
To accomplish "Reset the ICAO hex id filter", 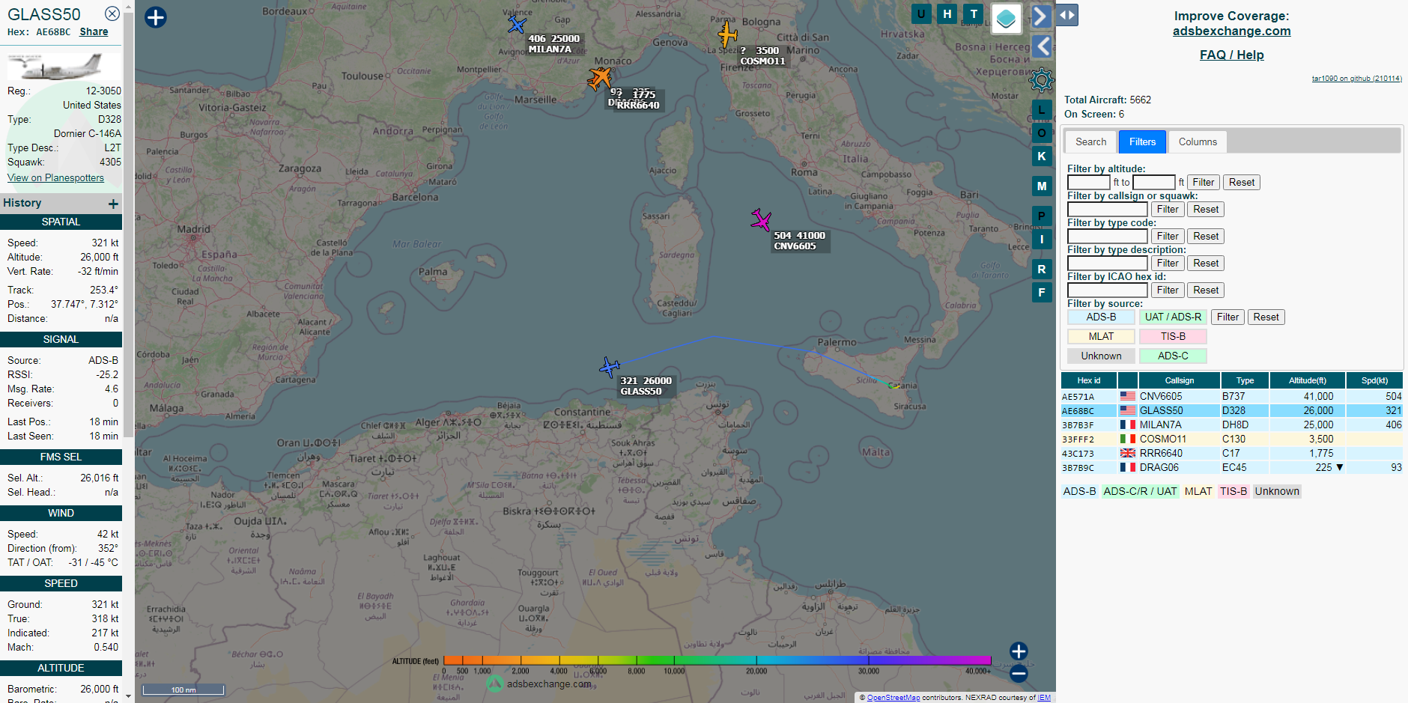I will (x=1206, y=290).
